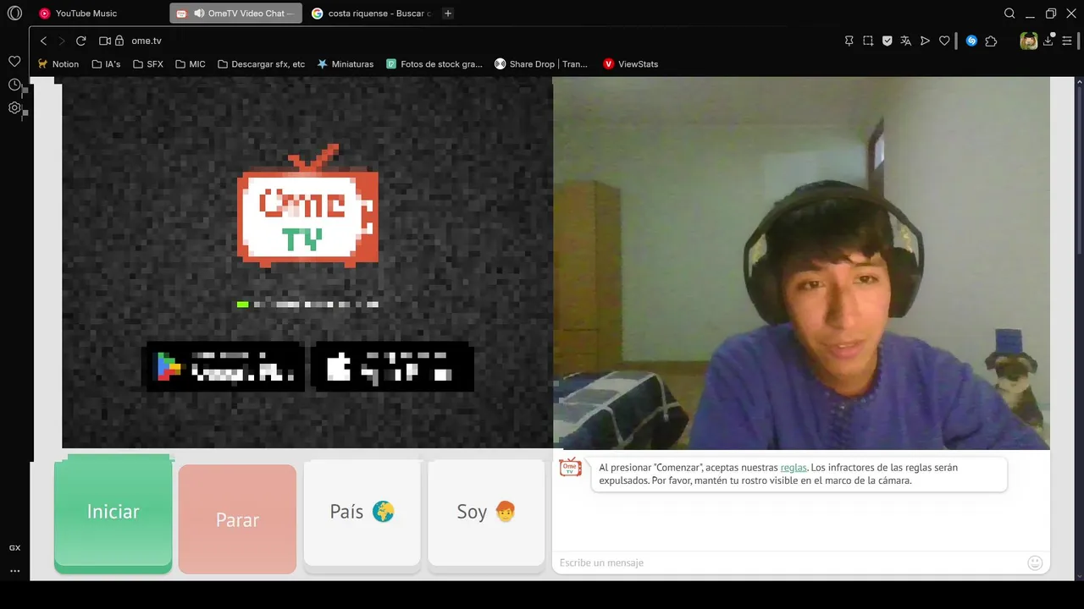
Task: Open Notion bookmark
Action: point(58,64)
